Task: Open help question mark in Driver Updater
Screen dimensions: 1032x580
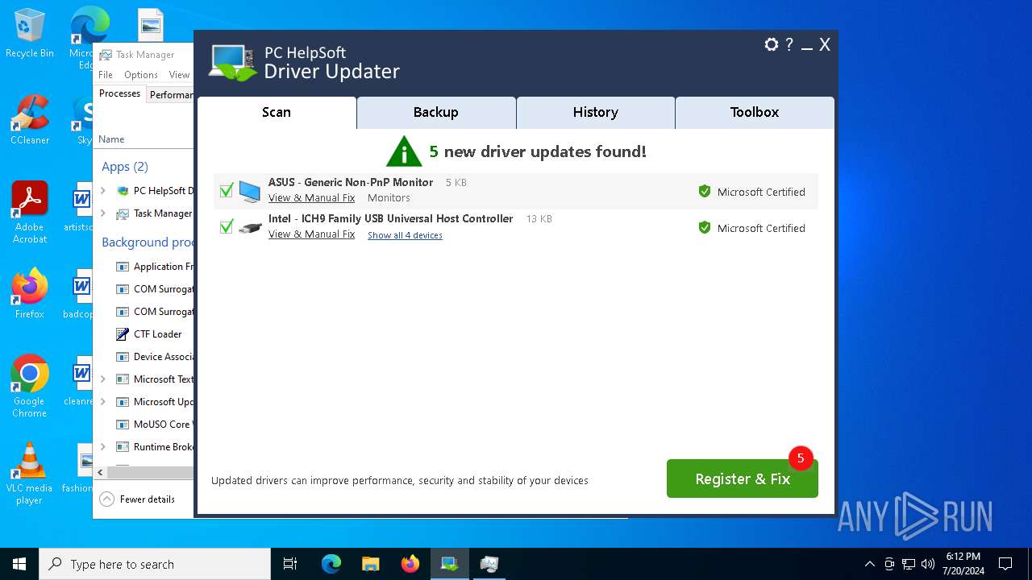Action: [789, 45]
